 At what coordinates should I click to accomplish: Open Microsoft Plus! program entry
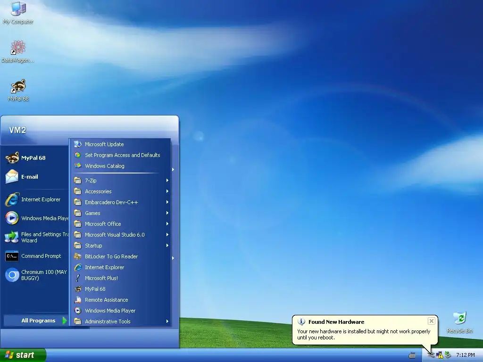click(x=120, y=278)
